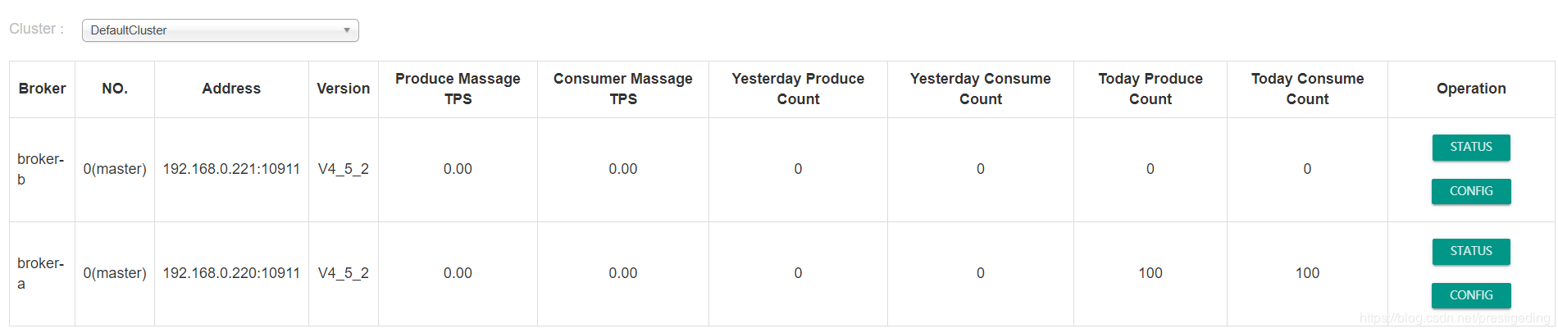
Task: Click CONFIG button for broker-b
Action: [1470, 191]
